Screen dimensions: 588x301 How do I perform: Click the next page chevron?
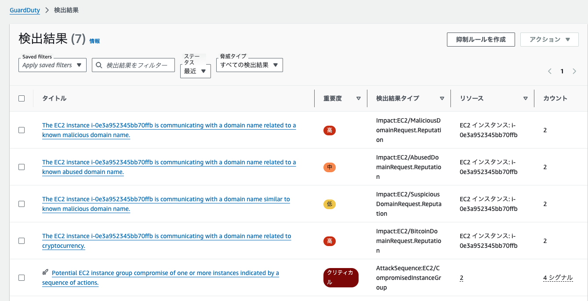pos(574,71)
